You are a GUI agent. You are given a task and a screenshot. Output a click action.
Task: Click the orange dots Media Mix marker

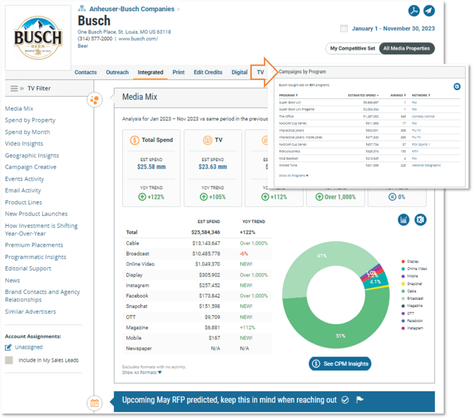pos(94,100)
